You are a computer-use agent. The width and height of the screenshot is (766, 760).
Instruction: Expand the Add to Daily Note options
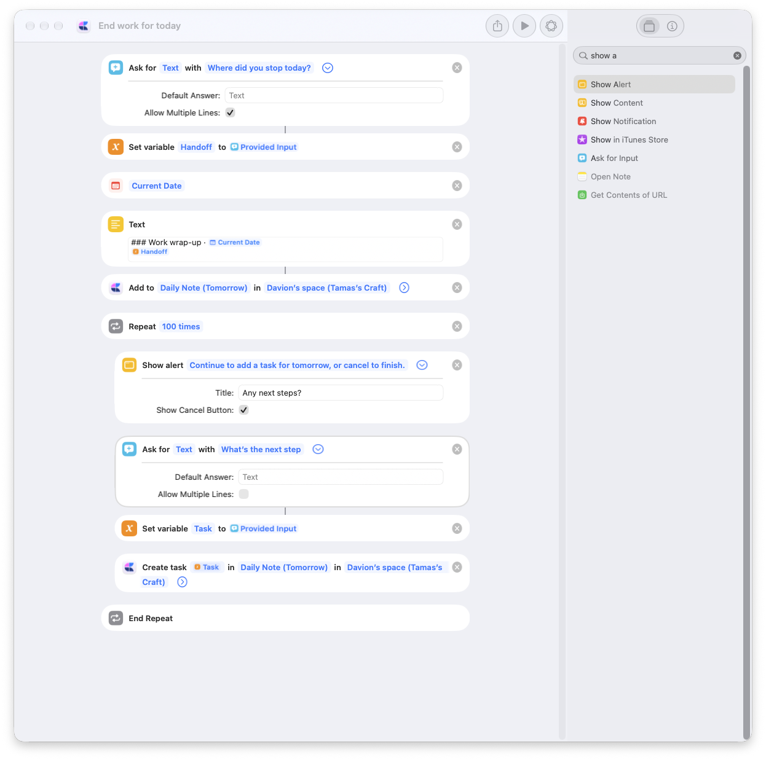click(x=404, y=288)
